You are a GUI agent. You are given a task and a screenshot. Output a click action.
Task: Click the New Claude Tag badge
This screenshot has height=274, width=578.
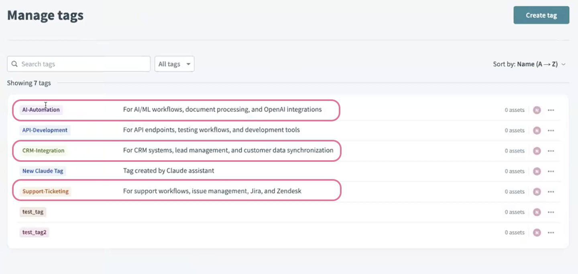click(x=43, y=171)
